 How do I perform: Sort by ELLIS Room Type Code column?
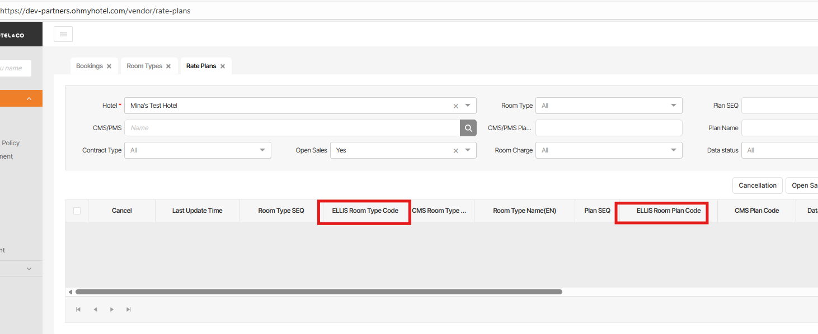pos(365,211)
